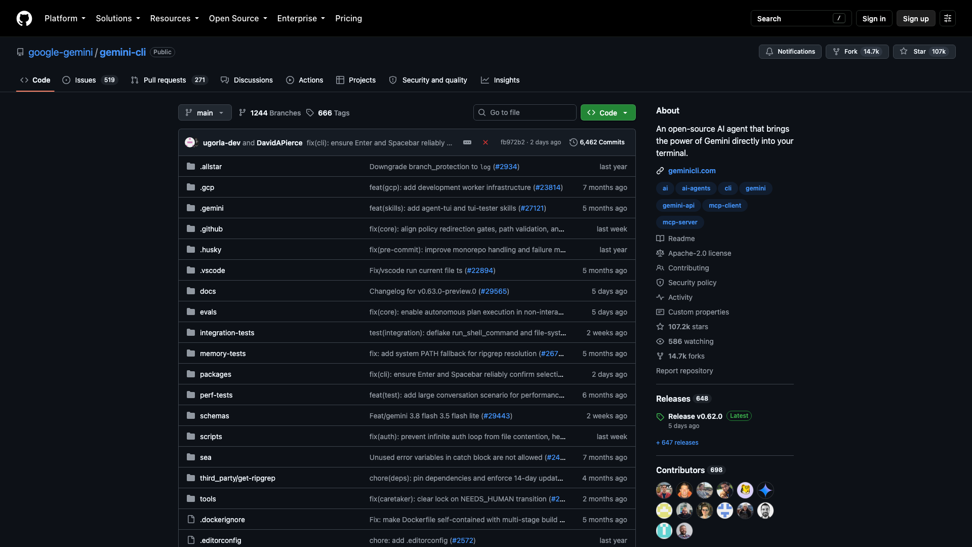
Task: Open the geminicli.com website link
Action: point(692,171)
